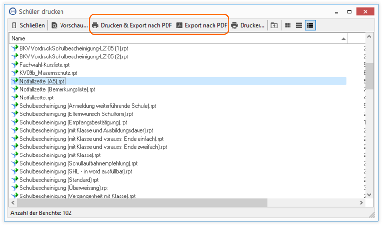The width and height of the screenshot is (382, 225).
Task: Click report icon beside Schulbescheinigung (Standard).rpt
Action: click(x=15, y=180)
